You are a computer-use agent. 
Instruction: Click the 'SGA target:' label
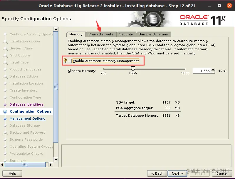point(125,102)
